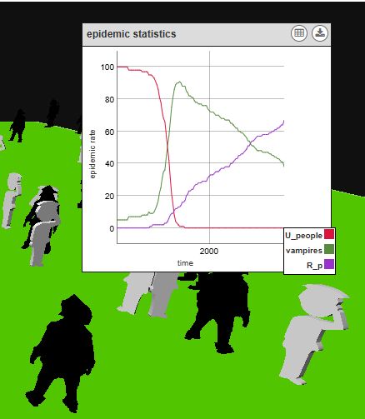Image resolution: width=365 pixels, height=419 pixels.
Task: Click the peak of the green vampires curve
Action: pos(179,82)
